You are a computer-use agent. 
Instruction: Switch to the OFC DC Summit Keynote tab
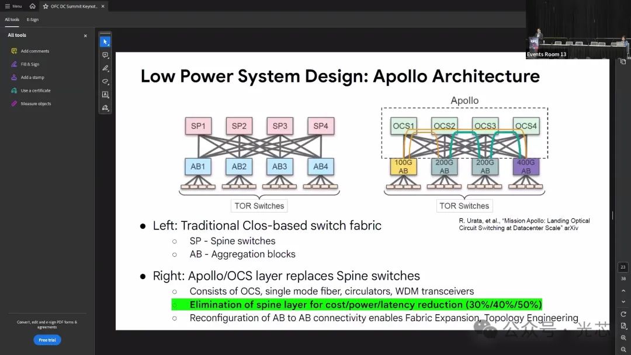click(x=74, y=6)
